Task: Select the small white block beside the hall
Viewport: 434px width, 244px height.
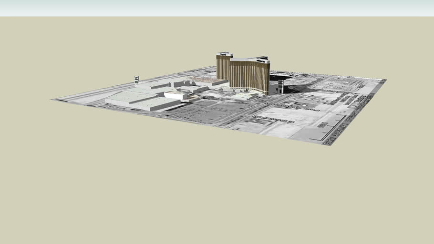Action: tap(176, 95)
